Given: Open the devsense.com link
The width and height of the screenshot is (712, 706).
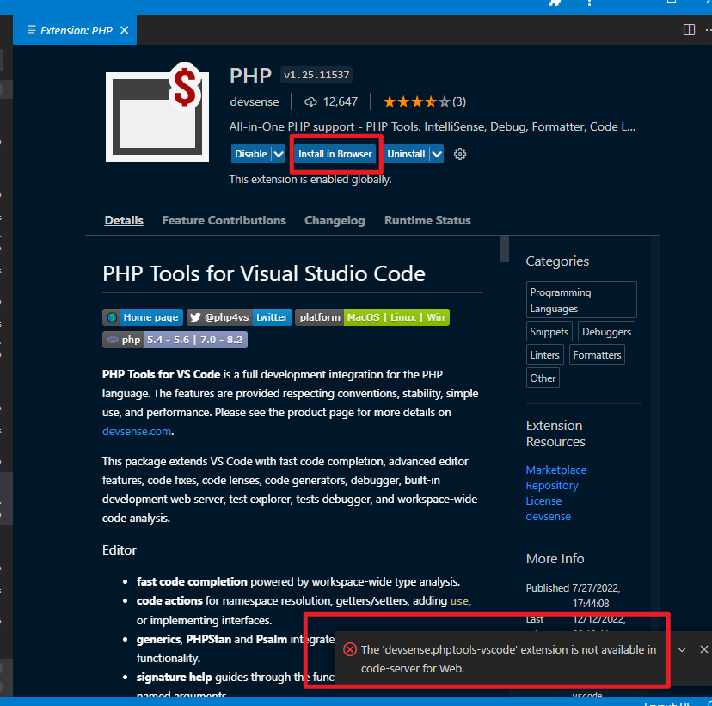Looking at the screenshot, I should [137, 432].
